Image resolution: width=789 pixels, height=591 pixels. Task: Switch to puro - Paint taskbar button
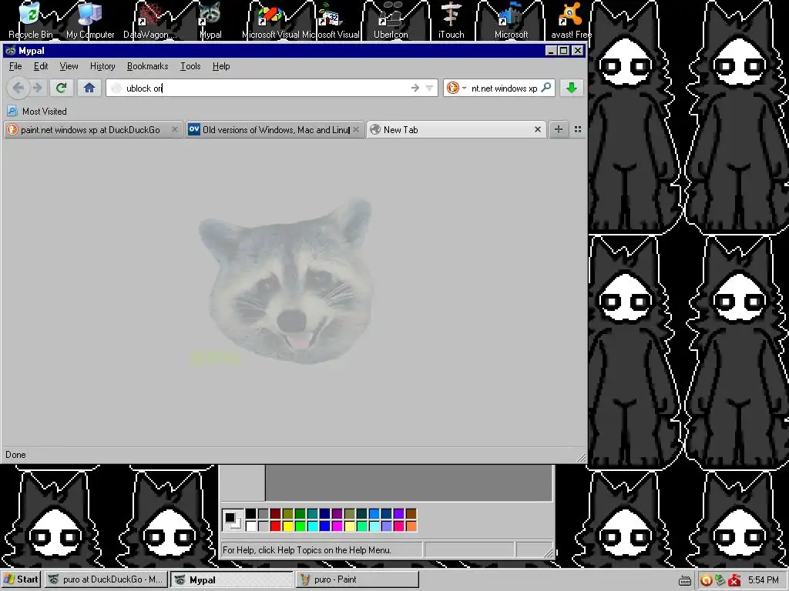(x=358, y=579)
